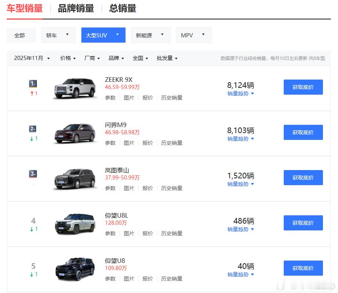Open the ZEEKR 9X model title
Image resolution: width=338 pixels, height=293 pixels.
point(119,80)
